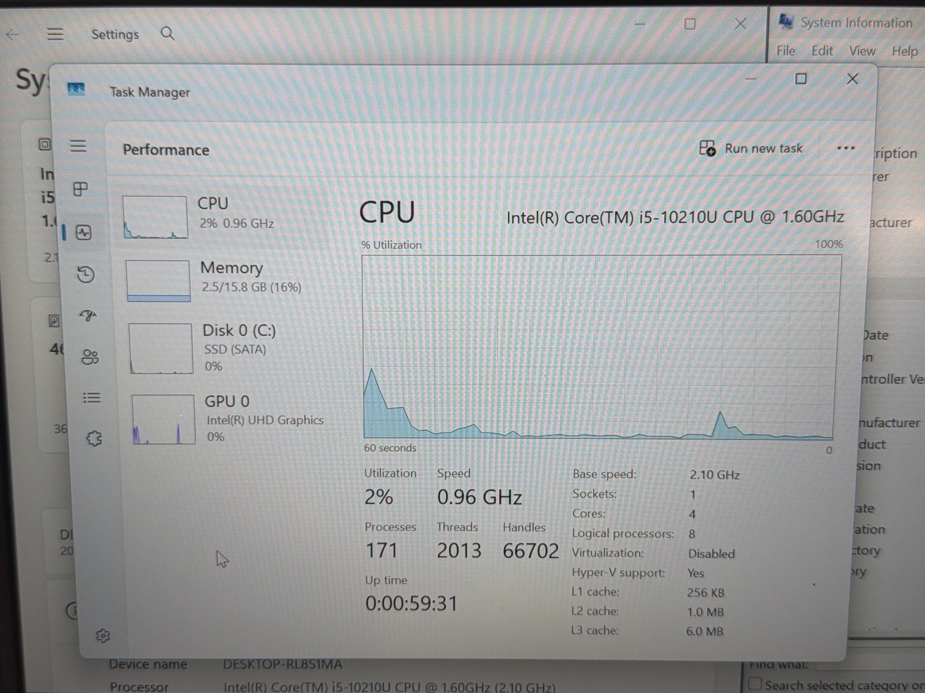Click Settings window back arrow

coord(13,35)
